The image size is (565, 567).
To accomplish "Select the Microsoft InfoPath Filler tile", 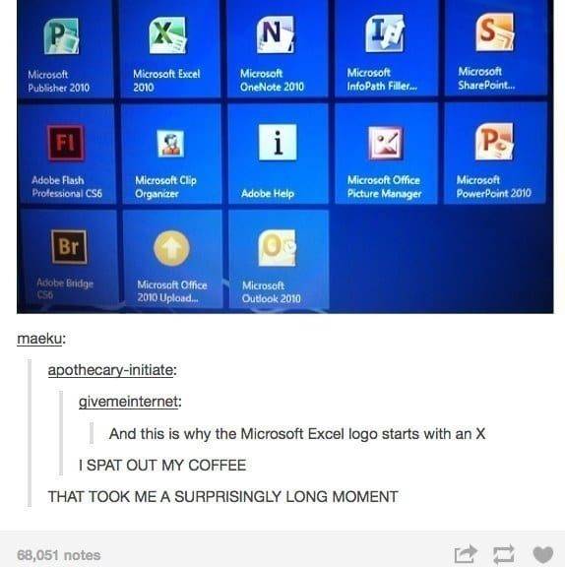I will point(386,48).
